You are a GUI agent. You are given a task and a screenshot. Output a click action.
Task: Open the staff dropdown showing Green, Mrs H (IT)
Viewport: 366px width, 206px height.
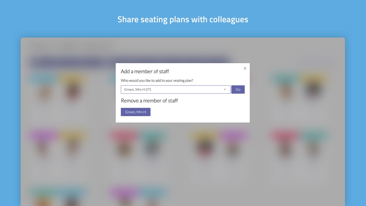click(x=175, y=90)
